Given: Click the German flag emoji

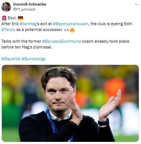Looking at the screenshot, I should [x=20, y=18].
